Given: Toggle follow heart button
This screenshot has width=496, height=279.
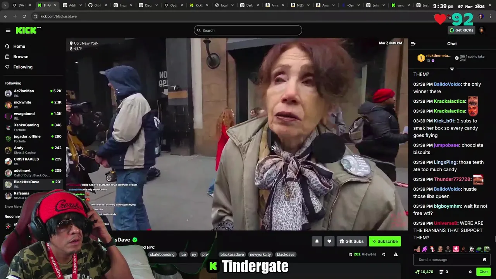Looking at the screenshot, I should pyautogui.click(x=329, y=241).
